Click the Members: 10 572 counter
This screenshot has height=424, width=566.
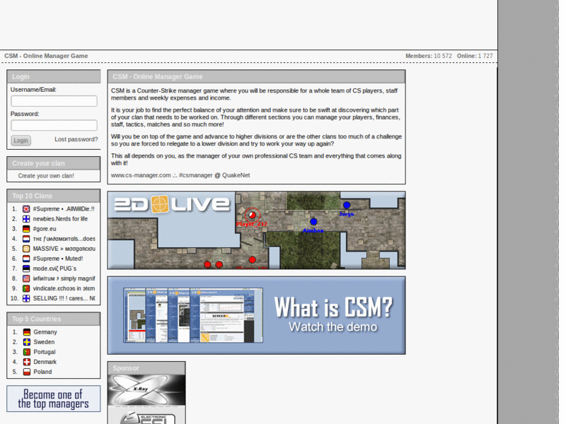pyautogui.click(x=429, y=56)
